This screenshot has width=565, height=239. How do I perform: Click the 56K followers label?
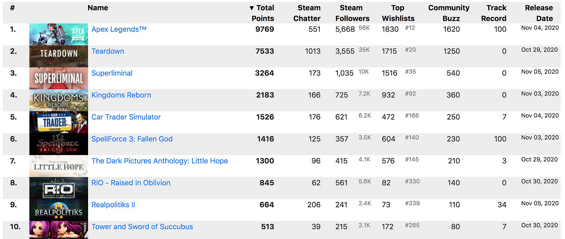[364, 28]
